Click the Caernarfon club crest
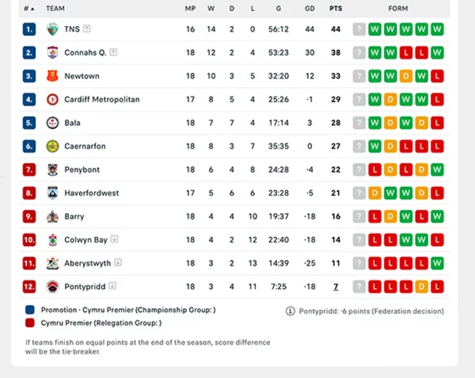 click(53, 146)
